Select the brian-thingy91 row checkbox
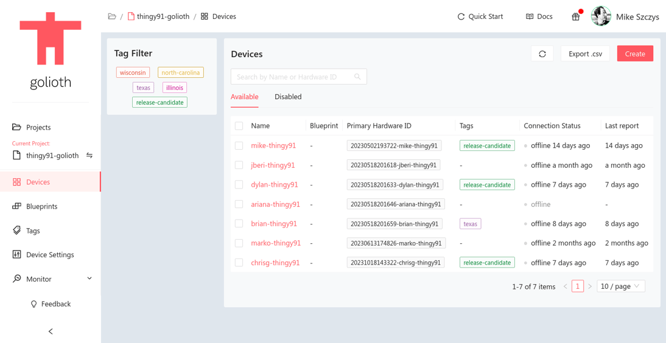666x343 pixels. pyautogui.click(x=239, y=224)
